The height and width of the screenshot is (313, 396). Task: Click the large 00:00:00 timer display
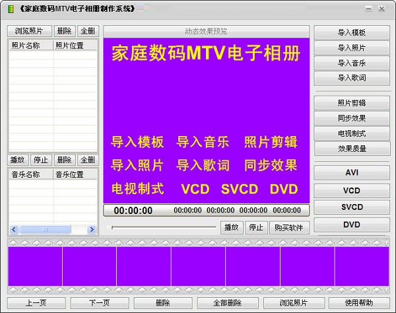point(133,211)
